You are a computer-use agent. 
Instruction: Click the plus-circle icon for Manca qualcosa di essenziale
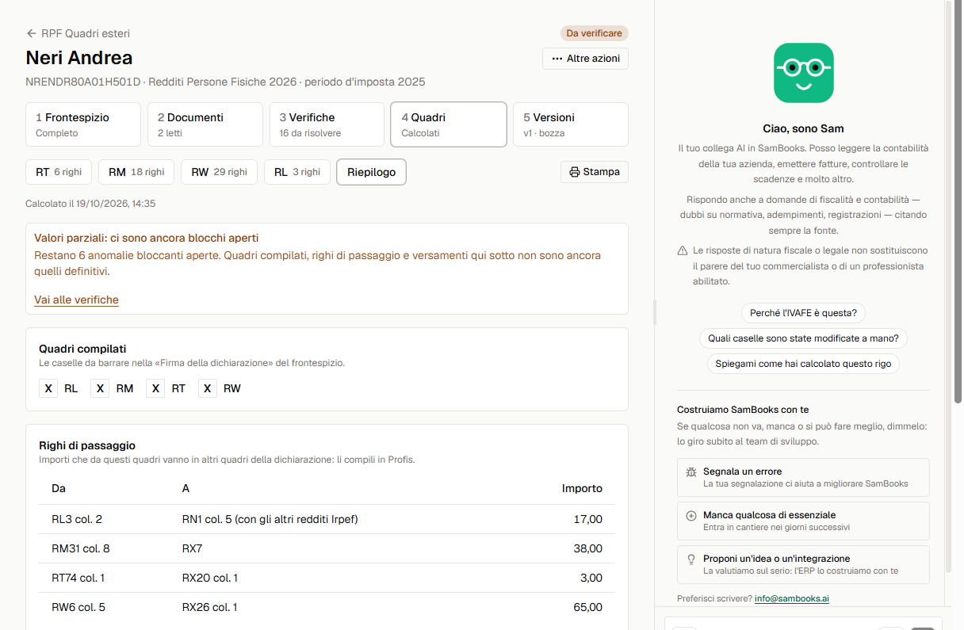(x=691, y=515)
